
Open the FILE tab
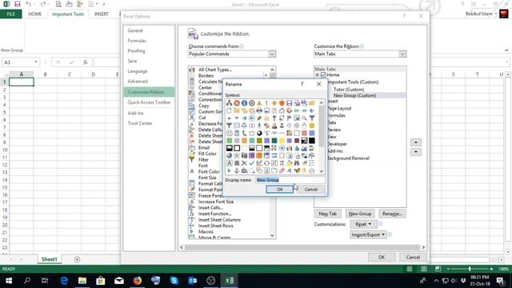click(10, 14)
